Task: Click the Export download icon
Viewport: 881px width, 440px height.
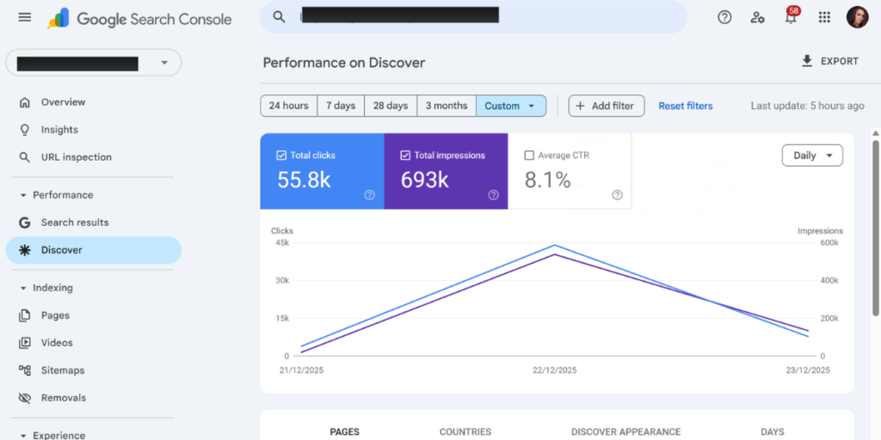Action: (x=807, y=61)
